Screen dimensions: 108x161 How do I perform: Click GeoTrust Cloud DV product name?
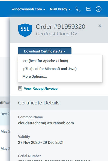pos(57,34)
